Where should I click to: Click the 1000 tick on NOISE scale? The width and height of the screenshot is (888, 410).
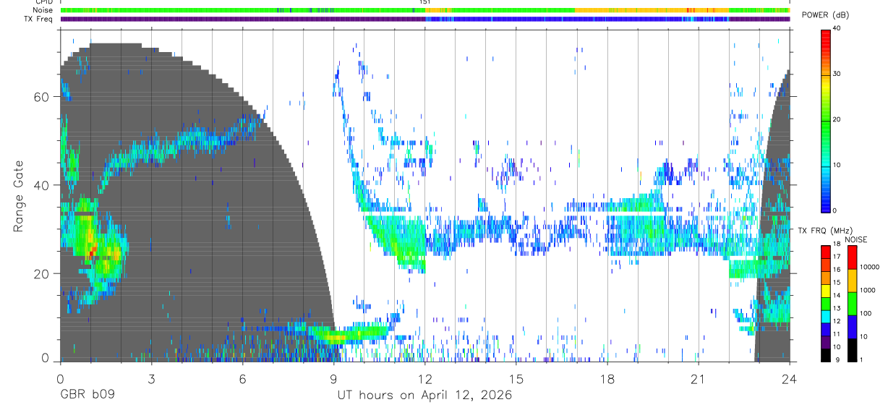pos(868,290)
